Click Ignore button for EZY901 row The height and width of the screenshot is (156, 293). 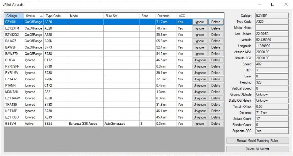click(x=200, y=22)
